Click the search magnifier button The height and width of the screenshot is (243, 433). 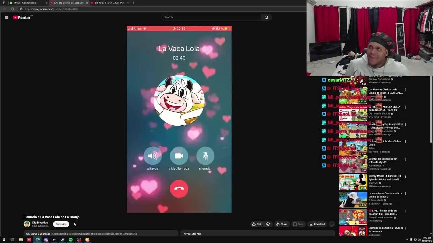[266, 17]
